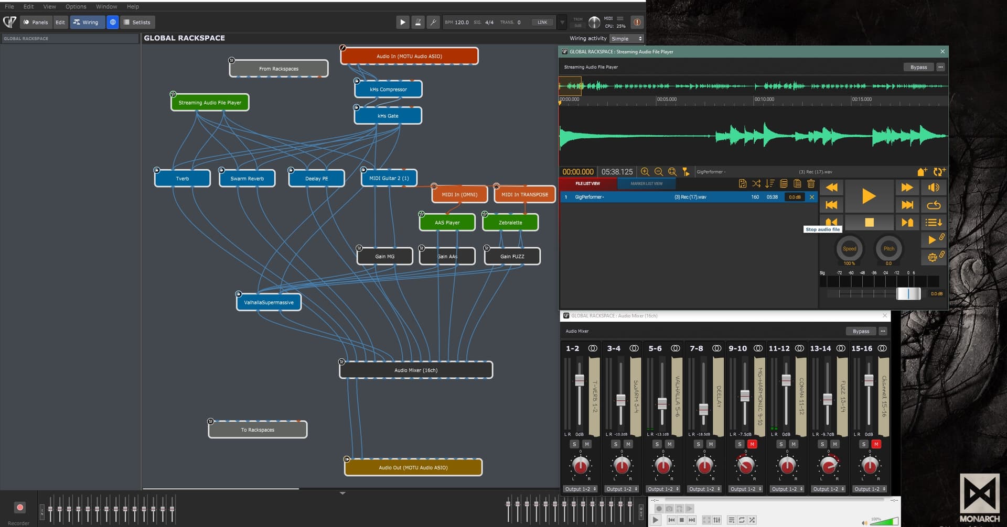Click the Setlists button
The height and width of the screenshot is (527, 1007).
tap(136, 22)
